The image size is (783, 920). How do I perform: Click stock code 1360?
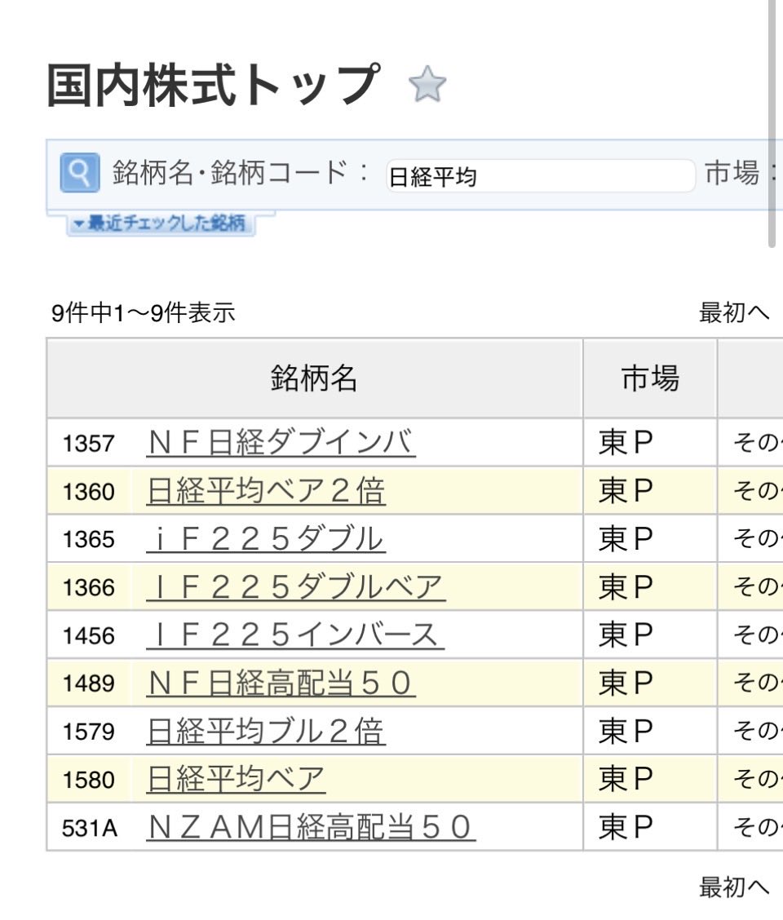tap(89, 492)
